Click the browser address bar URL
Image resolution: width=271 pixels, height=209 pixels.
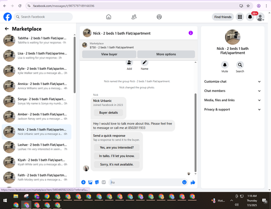63,6
